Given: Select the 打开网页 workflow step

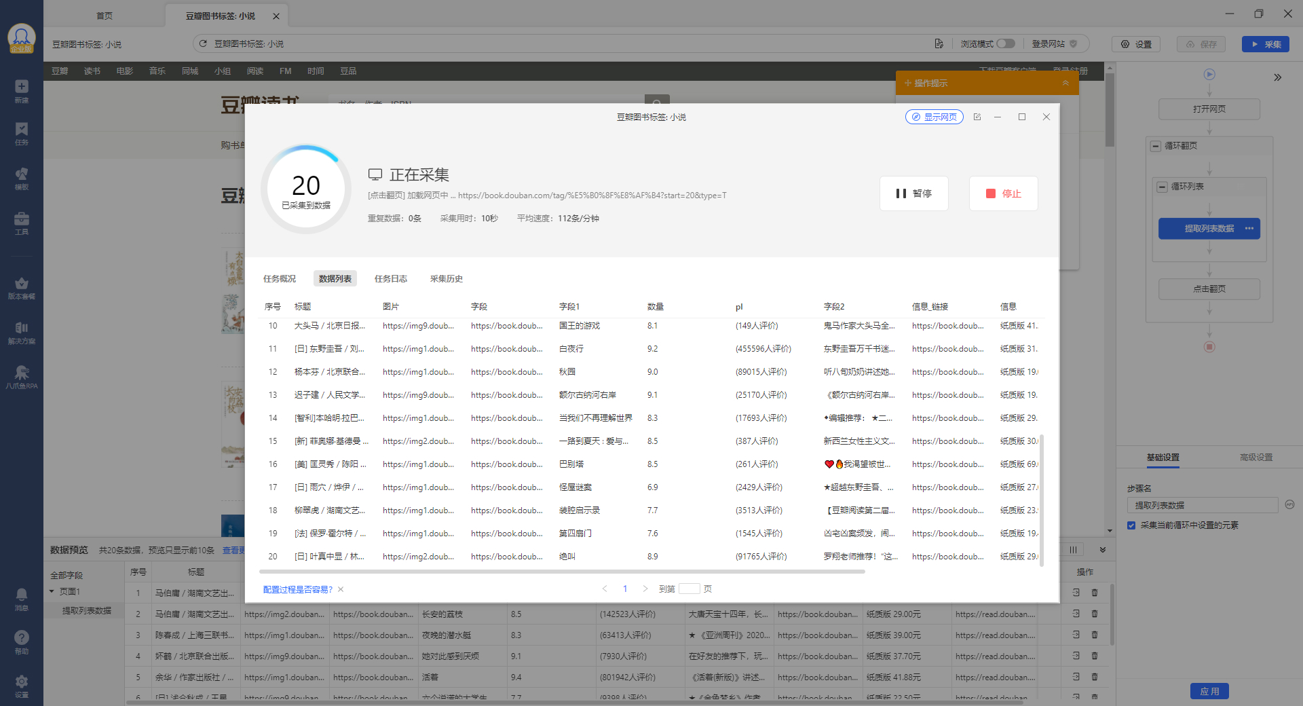Looking at the screenshot, I should 1209,109.
